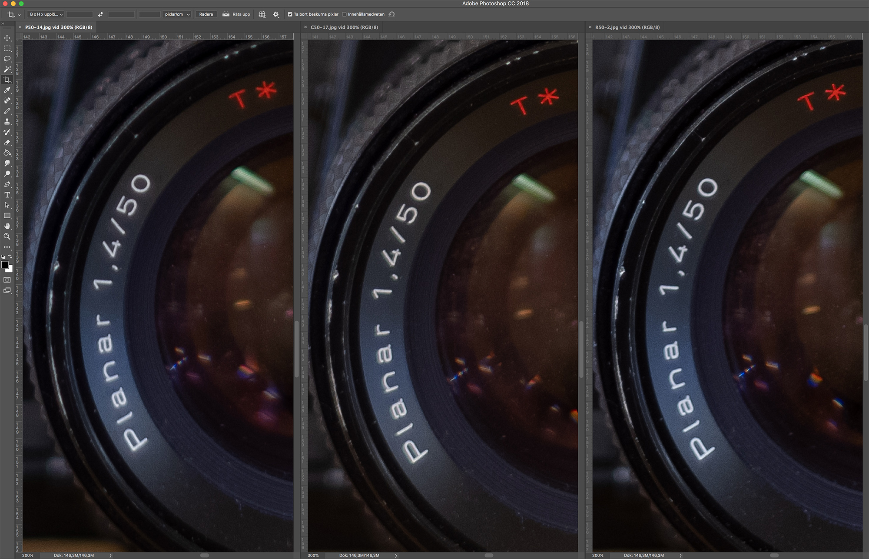
Task: Select the Zoom tool
Action: (7, 236)
